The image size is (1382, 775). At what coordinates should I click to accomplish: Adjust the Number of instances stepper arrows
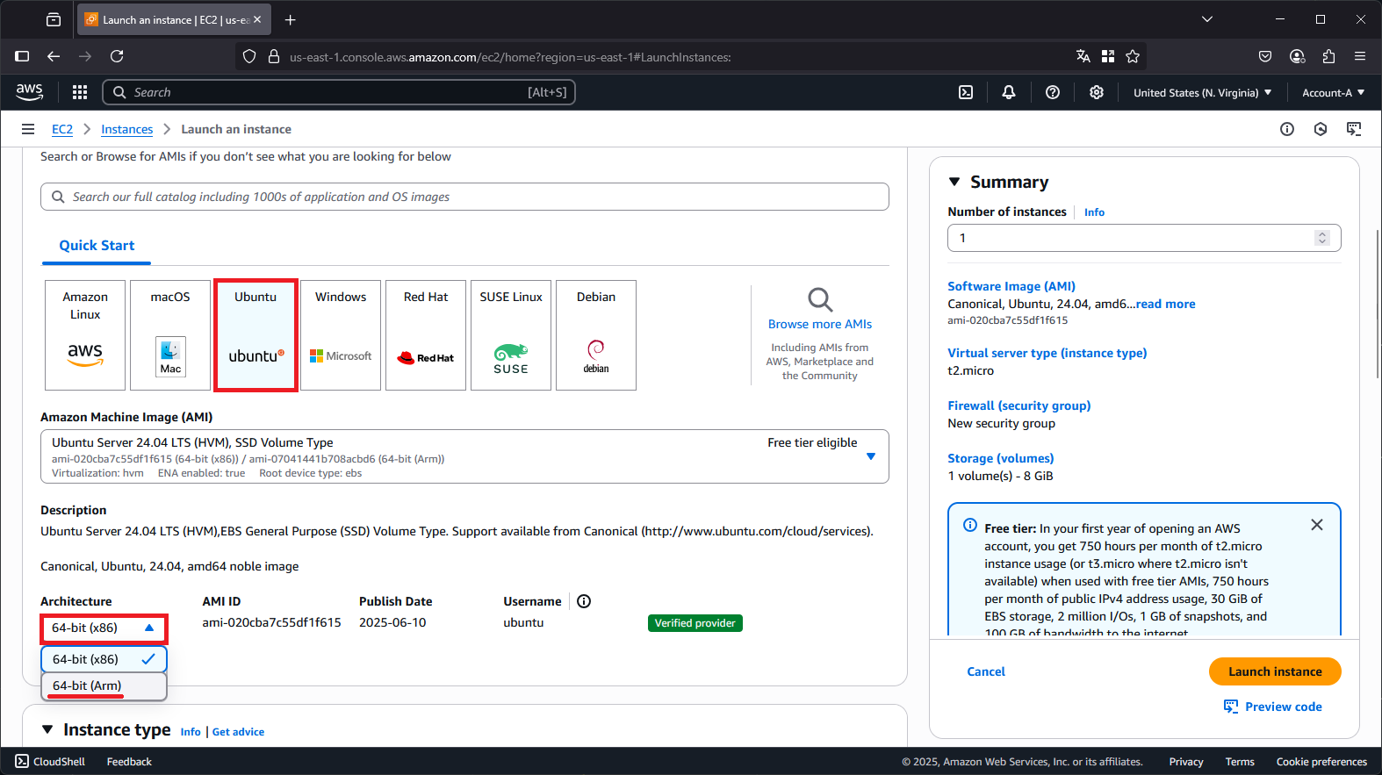tap(1322, 238)
